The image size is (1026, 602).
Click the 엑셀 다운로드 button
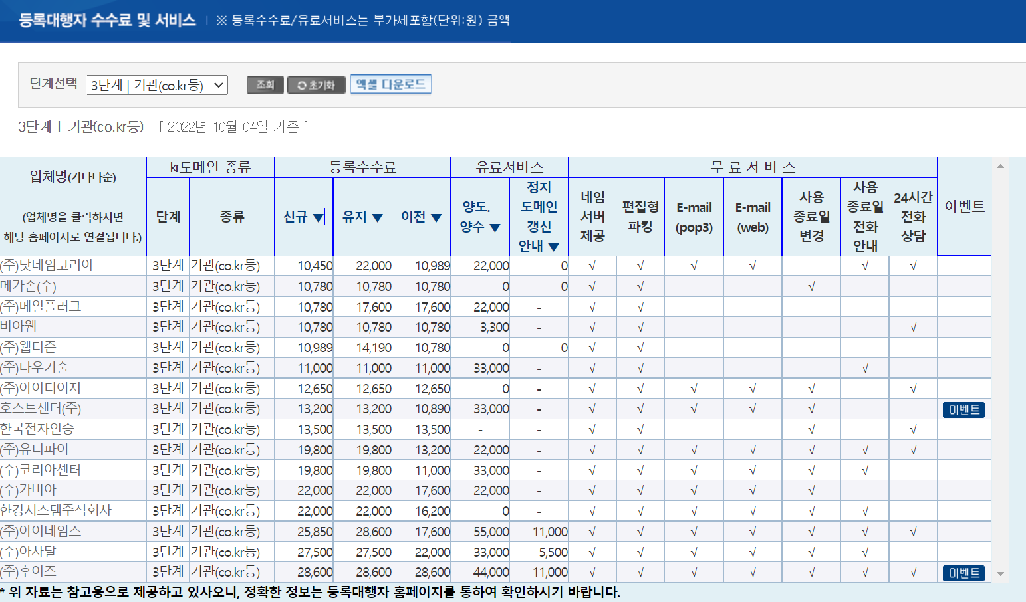point(391,84)
